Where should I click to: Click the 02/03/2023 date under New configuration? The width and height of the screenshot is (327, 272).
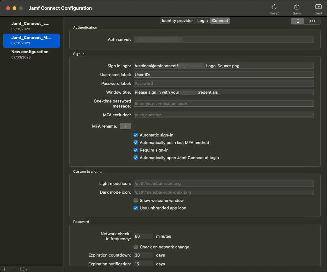(21, 57)
